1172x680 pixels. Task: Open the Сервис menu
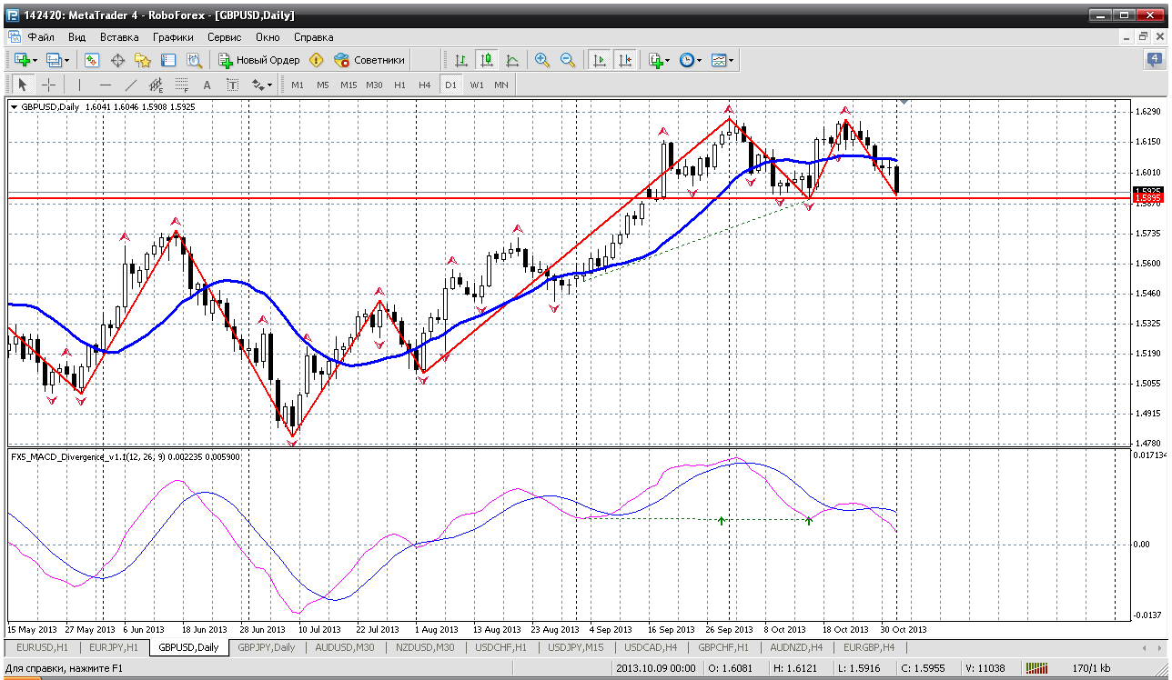pos(224,37)
